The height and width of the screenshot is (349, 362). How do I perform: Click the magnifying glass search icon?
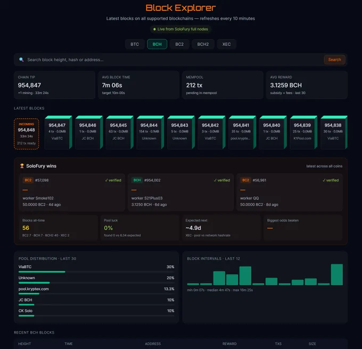(21, 60)
